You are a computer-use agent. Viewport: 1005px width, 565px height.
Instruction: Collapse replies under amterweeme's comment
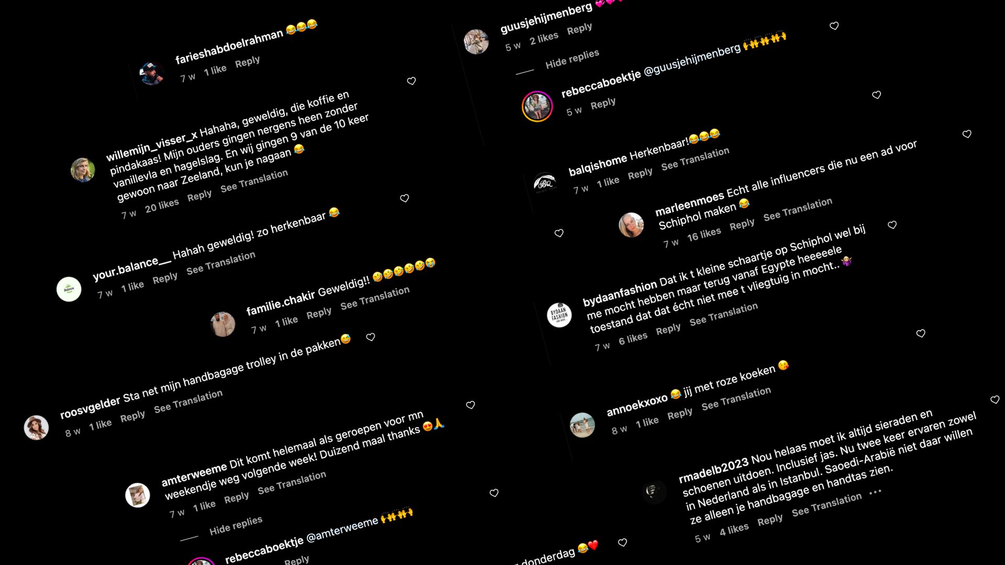(236, 525)
